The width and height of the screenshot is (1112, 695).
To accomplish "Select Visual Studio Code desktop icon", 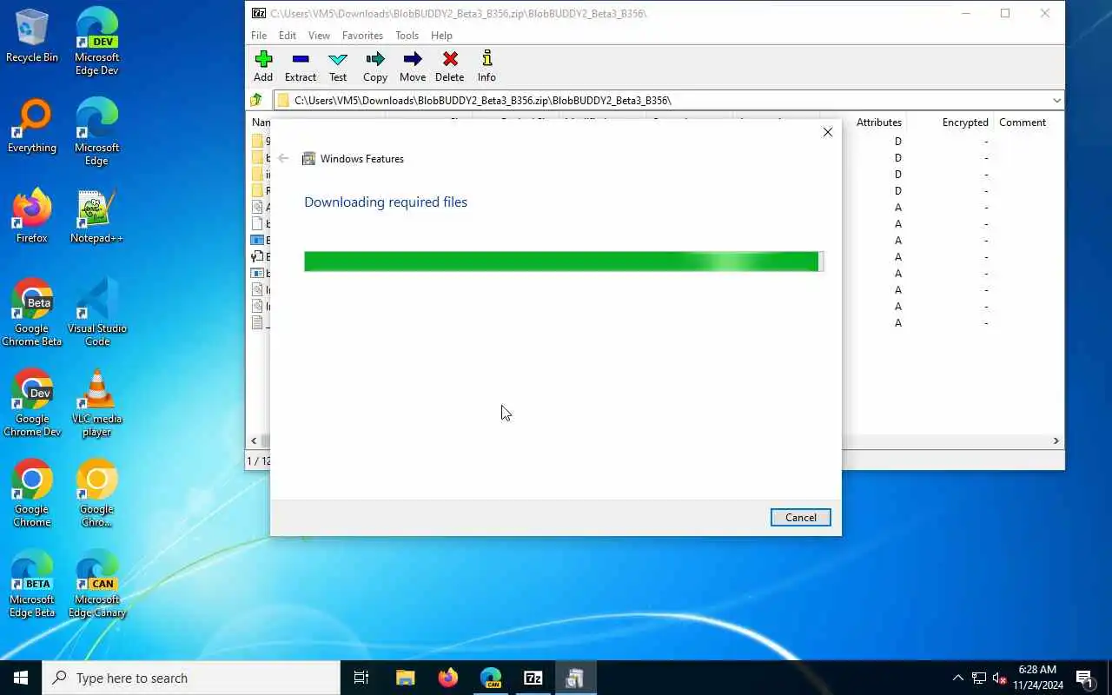I will point(96,313).
